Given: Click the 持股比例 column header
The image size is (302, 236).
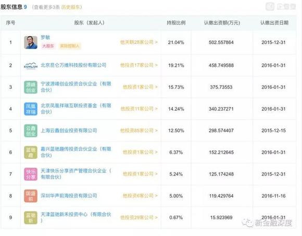Looking at the screenshot, I should click(x=176, y=23).
